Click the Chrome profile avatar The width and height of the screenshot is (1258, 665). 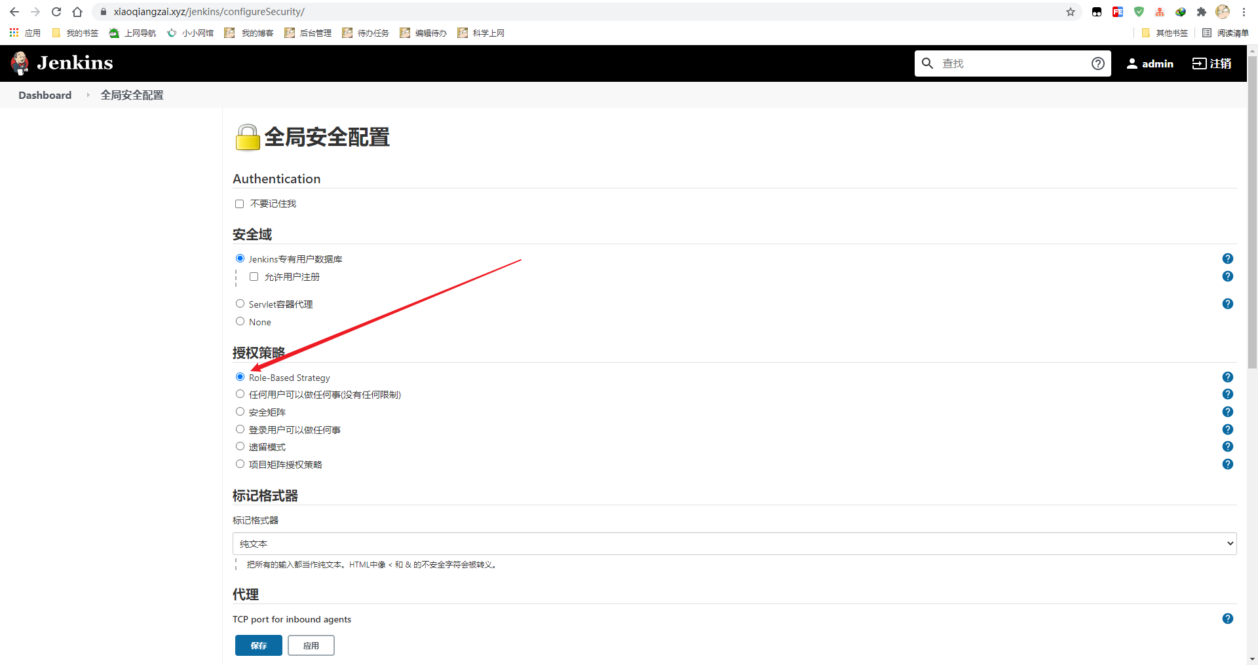(x=1223, y=12)
